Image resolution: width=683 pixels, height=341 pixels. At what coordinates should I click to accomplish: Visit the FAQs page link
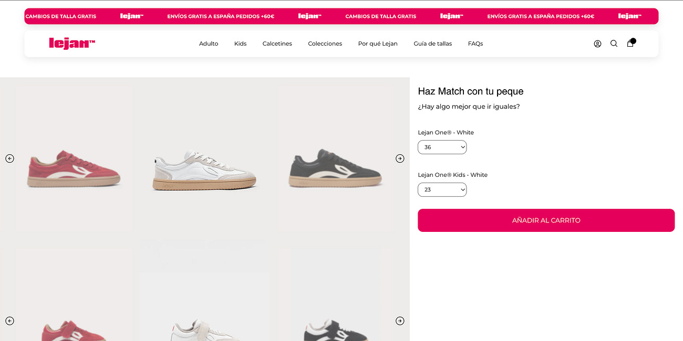click(x=475, y=44)
